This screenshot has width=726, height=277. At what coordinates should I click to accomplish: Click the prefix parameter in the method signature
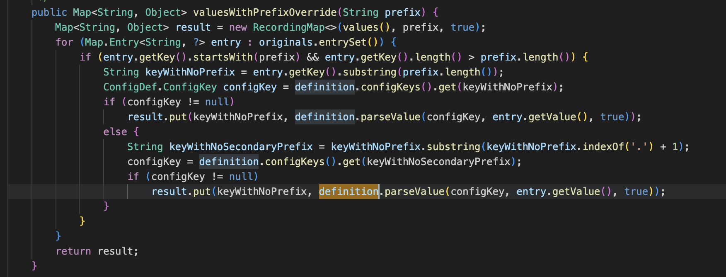click(x=403, y=12)
